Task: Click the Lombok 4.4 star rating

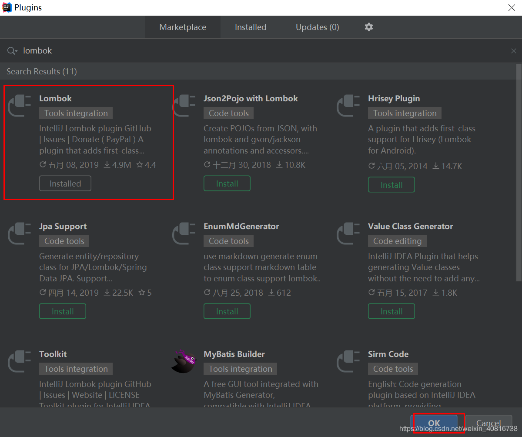Action: [x=146, y=165]
